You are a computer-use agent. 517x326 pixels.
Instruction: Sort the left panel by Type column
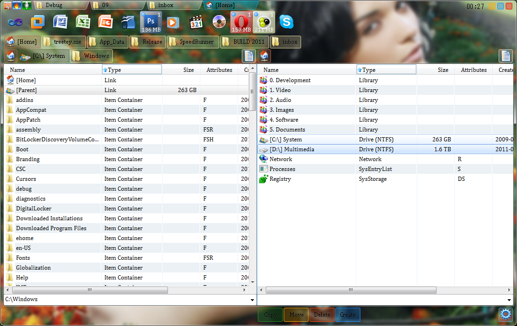131,70
